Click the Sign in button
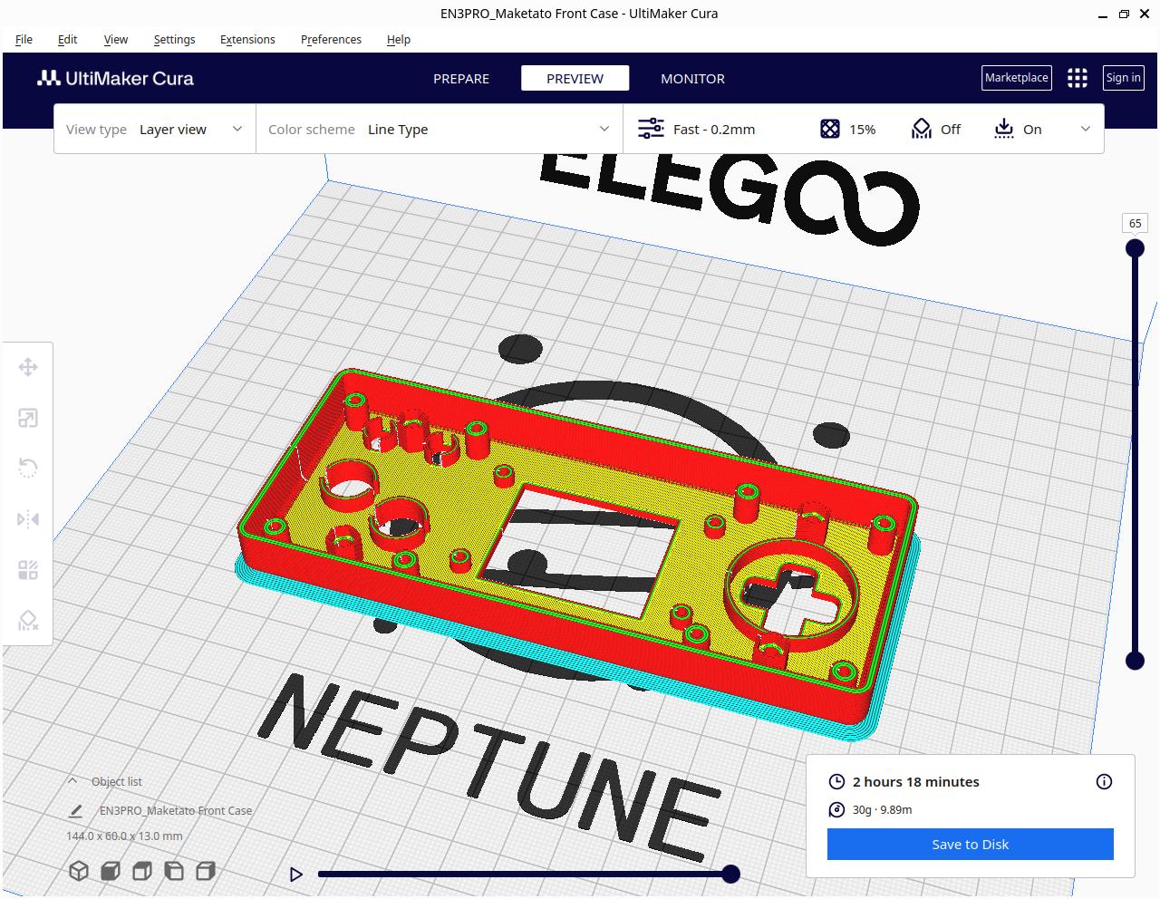Screen dimensions: 1160x899 coord(1123,78)
